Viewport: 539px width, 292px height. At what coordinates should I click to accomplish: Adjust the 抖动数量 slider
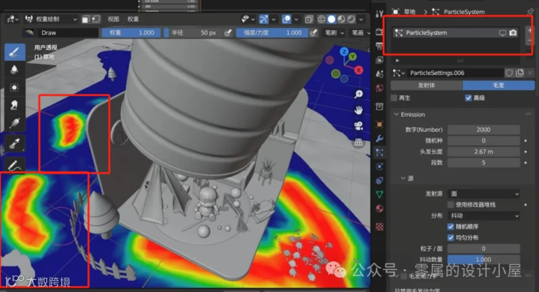[x=484, y=260]
